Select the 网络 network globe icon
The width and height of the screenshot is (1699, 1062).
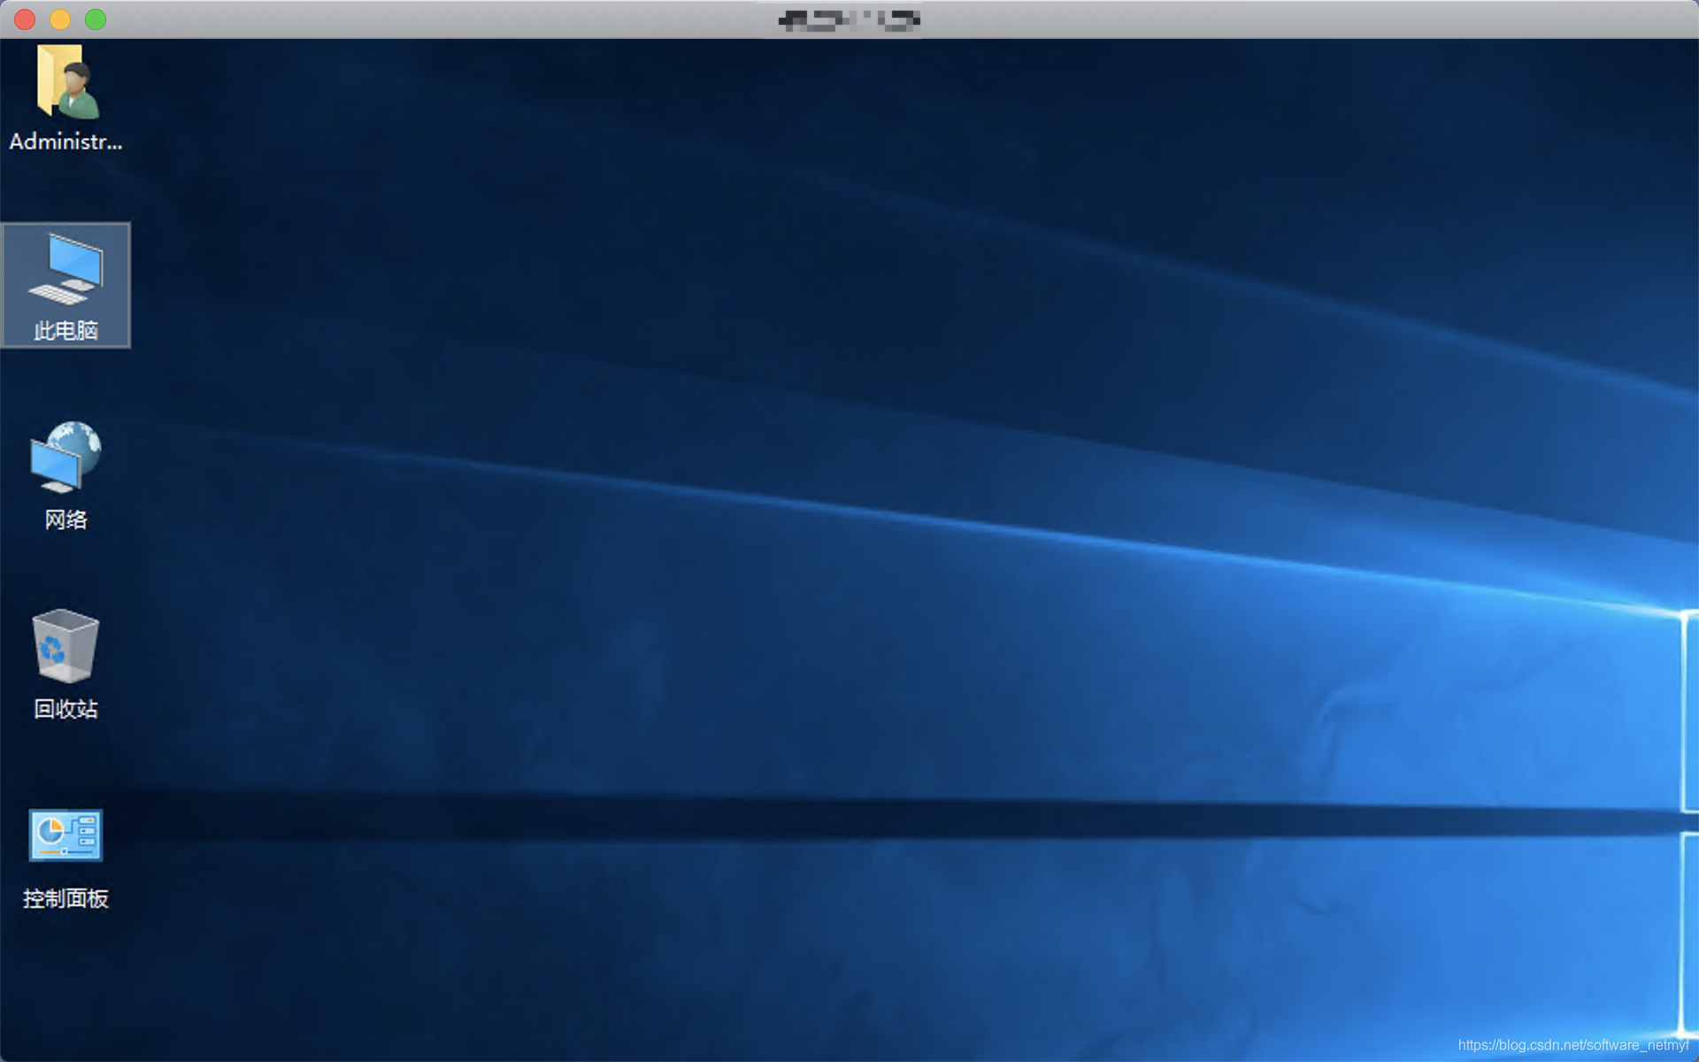click(66, 457)
